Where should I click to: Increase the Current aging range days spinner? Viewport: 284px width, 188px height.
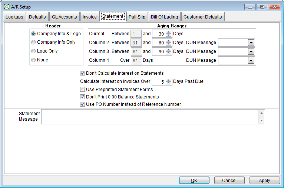click(x=169, y=32)
